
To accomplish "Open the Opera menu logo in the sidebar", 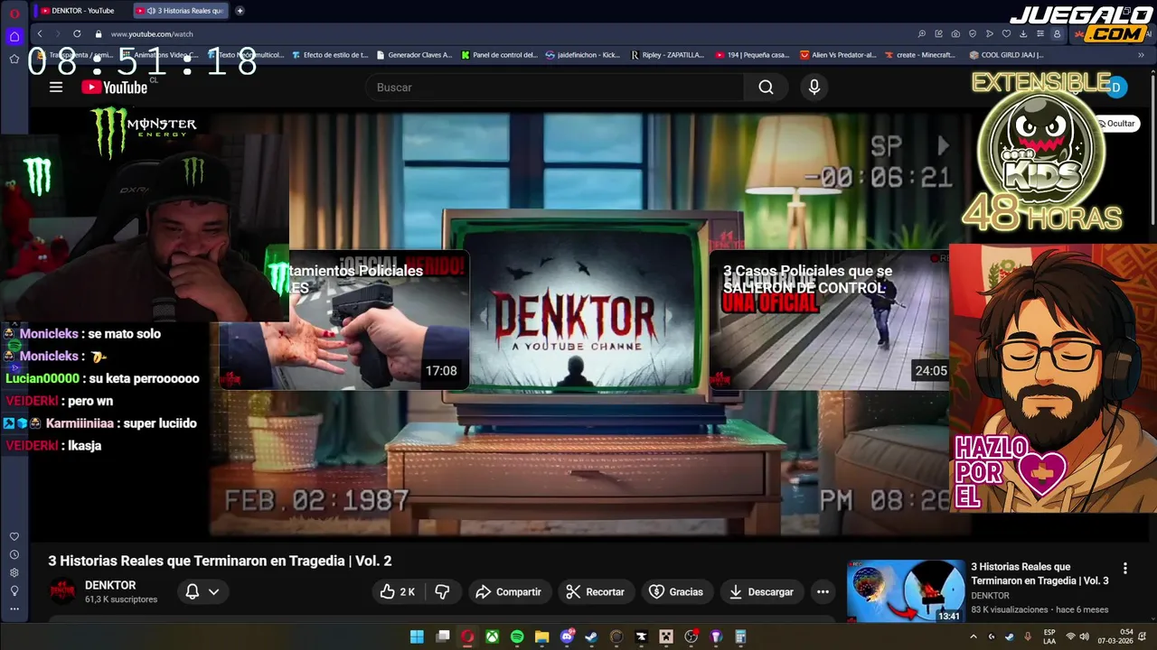I will [14, 13].
